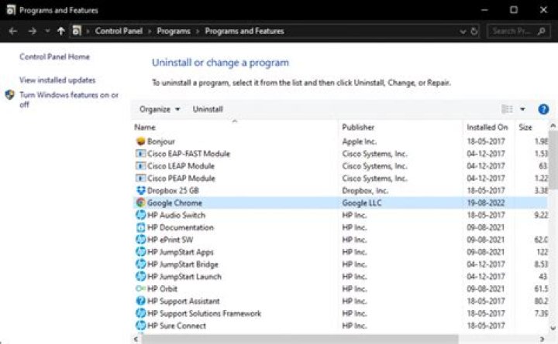
Task: Click the HP Documentation name text
Action: pyautogui.click(x=181, y=227)
